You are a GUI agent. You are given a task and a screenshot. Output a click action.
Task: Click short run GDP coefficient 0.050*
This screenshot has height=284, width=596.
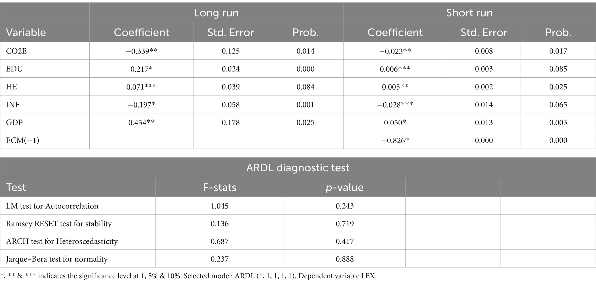(x=395, y=122)
